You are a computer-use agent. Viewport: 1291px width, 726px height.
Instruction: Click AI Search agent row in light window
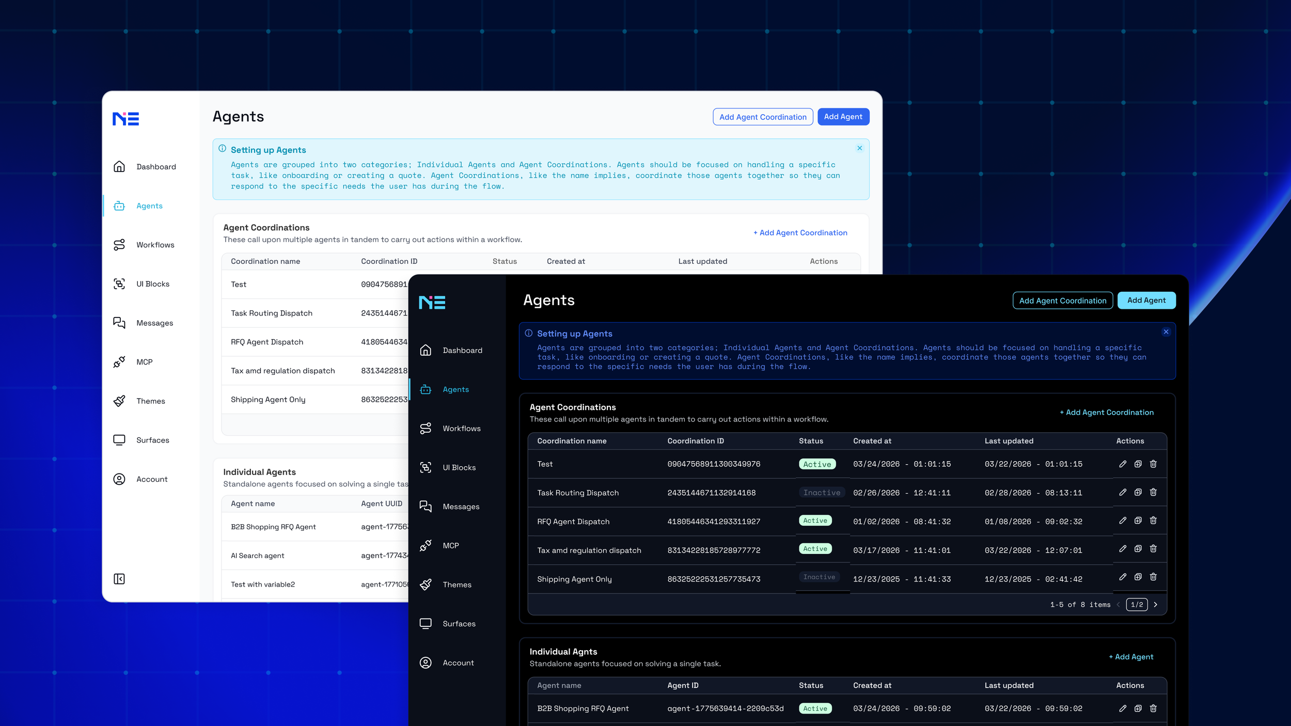click(315, 556)
